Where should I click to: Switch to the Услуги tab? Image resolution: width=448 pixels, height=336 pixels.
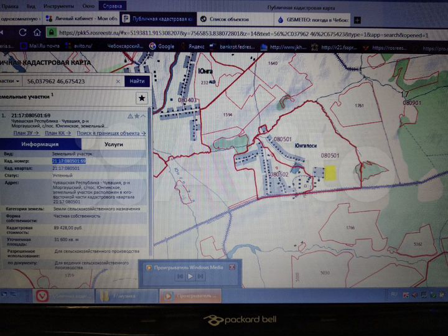pos(114,144)
